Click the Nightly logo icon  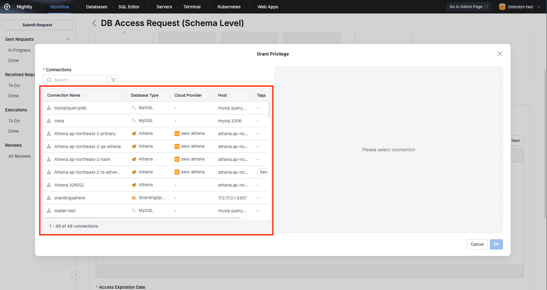coord(7,7)
